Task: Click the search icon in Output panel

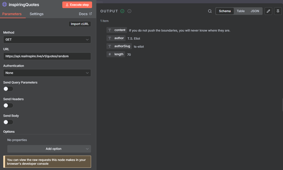Action: [210, 11]
